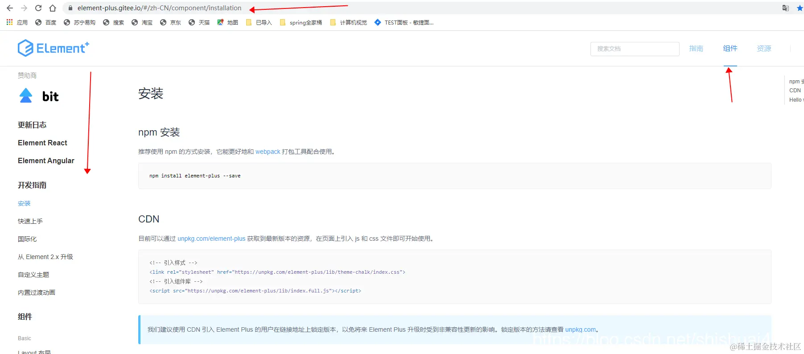Open the 搜索 bookmark
Image resolution: width=804 pixels, height=354 pixels.
(x=114, y=22)
